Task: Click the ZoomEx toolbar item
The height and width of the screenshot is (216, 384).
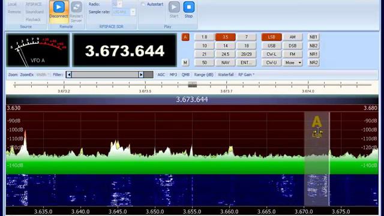Action: [26, 74]
